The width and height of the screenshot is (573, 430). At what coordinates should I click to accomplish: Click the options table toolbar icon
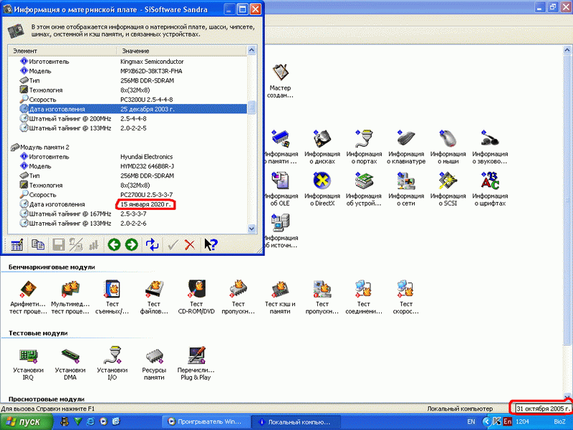(x=16, y=244)
